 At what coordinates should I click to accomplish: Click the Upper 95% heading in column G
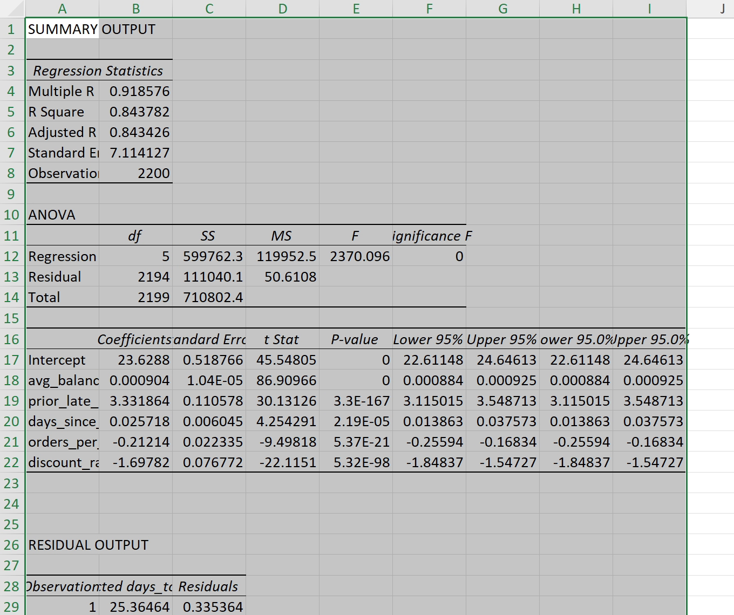coord(502,339)
